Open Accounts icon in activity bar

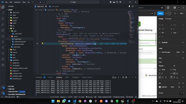click(3, 87)
